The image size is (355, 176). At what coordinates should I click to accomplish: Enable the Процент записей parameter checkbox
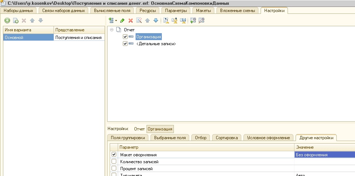[114, 168]
